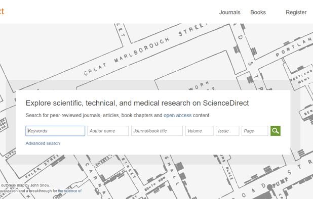The width and height of the screenshot is (313, 199).
Task: Click the ScienceDirect logo at top left
Action: point(2,12)
